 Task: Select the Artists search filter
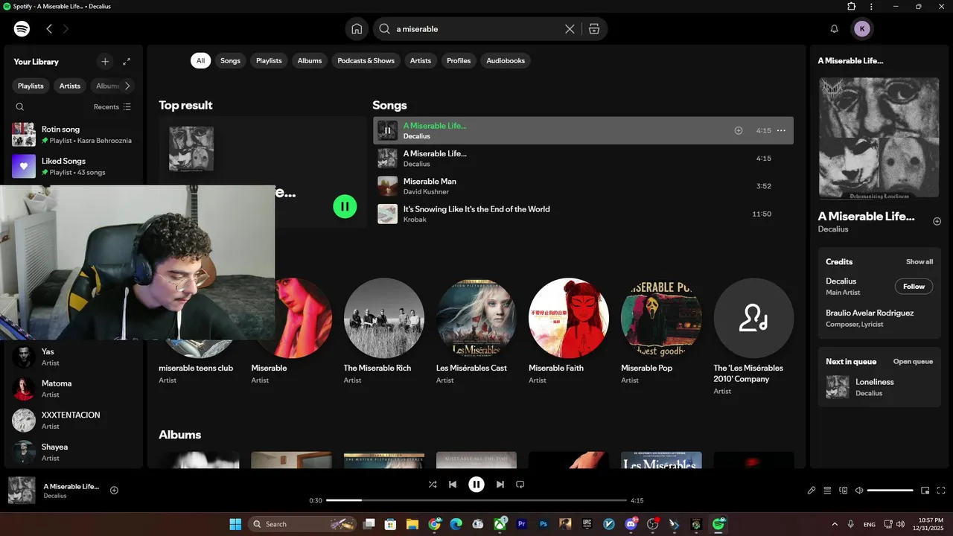[421, 61]
